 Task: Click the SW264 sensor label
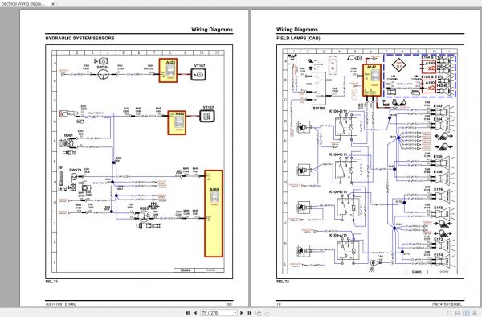click(103, 67)
